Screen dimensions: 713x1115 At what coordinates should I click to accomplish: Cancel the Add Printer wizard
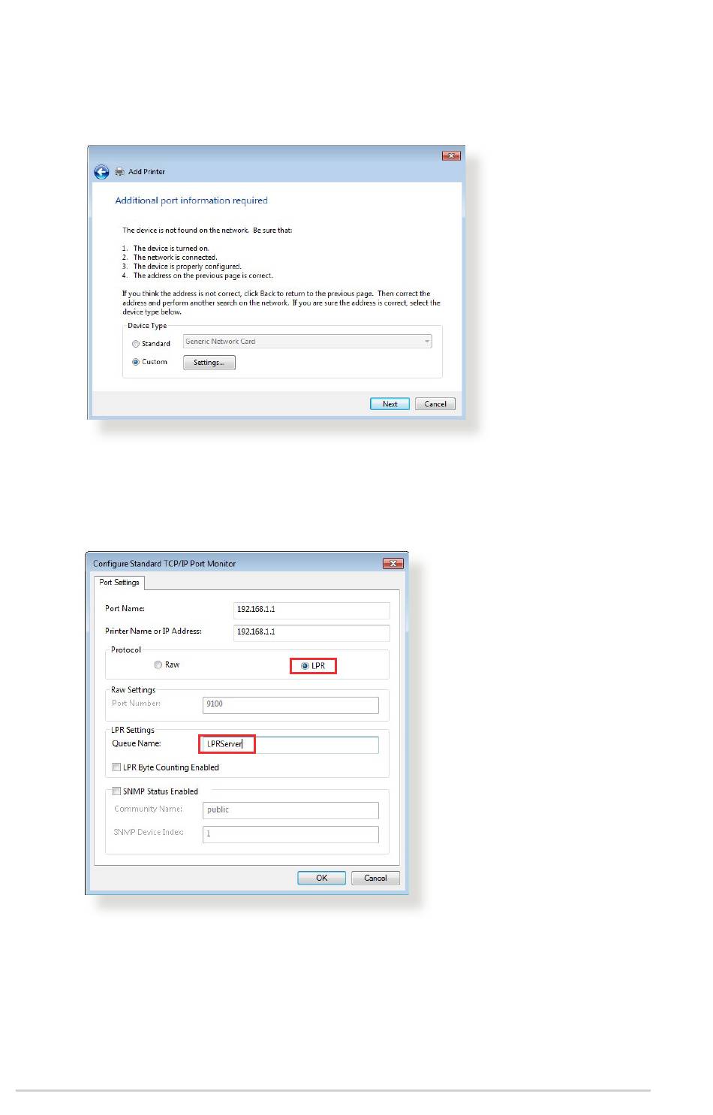point(435,404)
